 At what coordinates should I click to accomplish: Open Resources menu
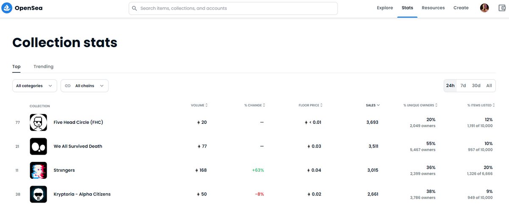click(x=433, y=8)
